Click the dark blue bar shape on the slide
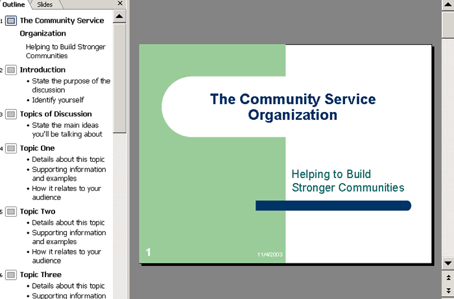This screenshot has height=299, width=454. [333, 206]
